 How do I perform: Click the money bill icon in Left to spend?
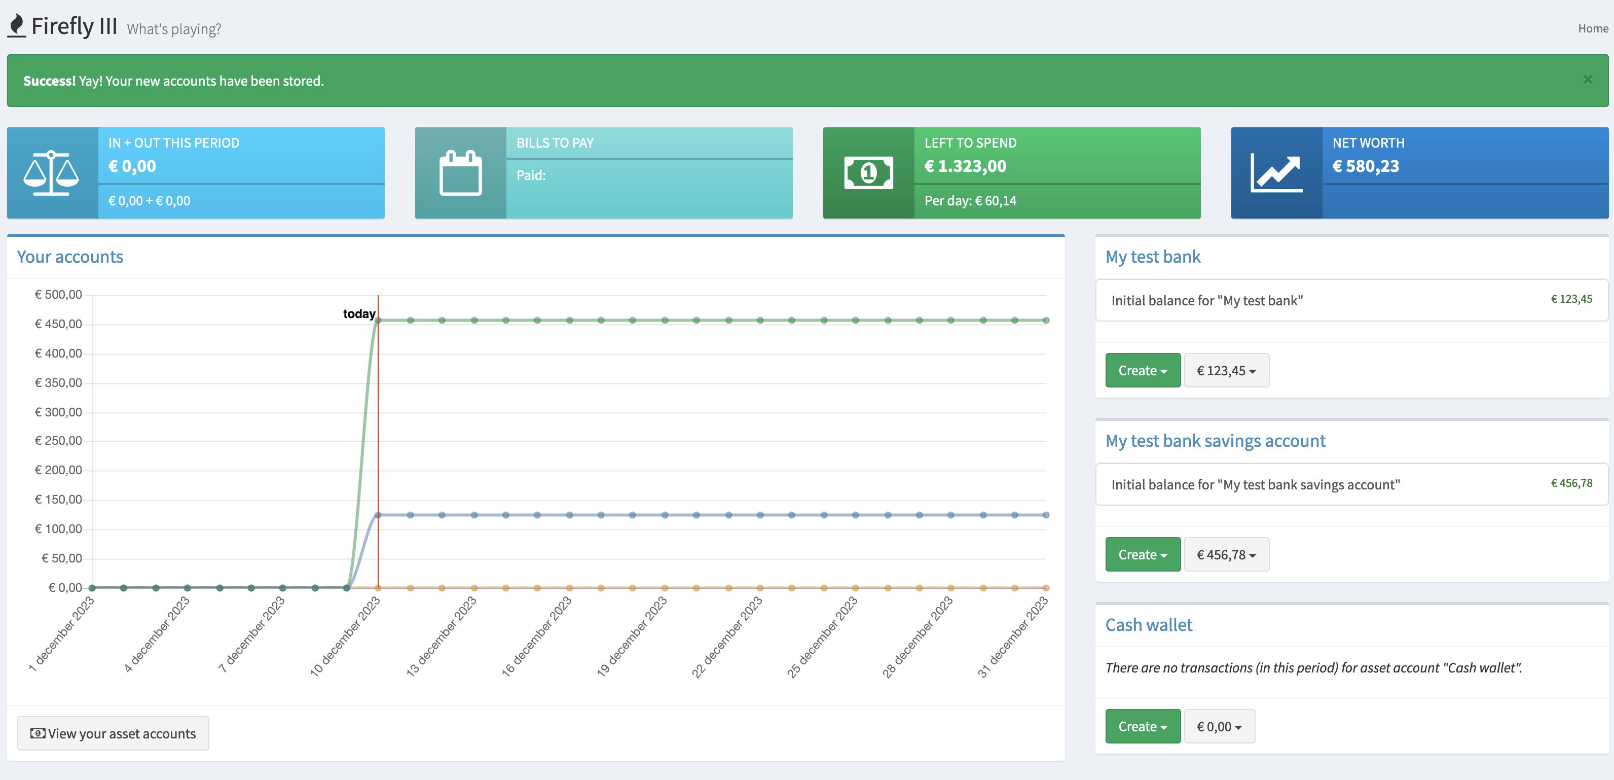point(868,173)
